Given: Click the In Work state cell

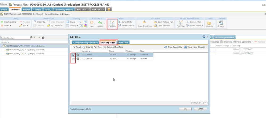Looking at the screenshot, I should point(144,59).
